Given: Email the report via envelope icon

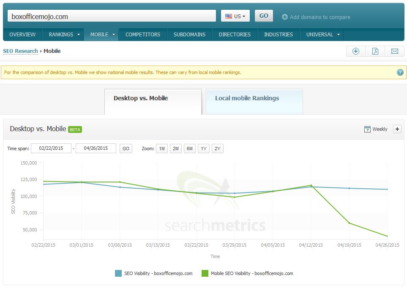Looking at the screenshot, I should click(394, 51).
